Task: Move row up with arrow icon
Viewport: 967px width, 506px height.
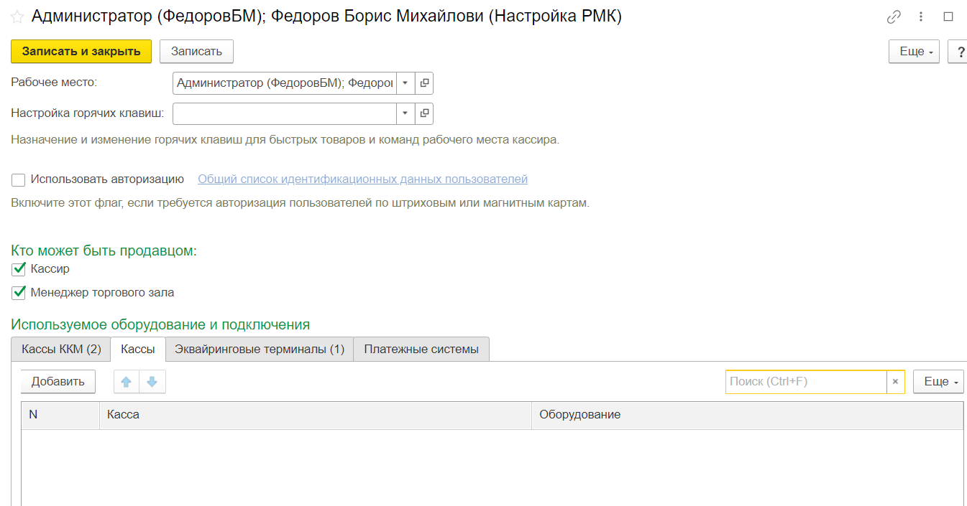Action: point(127,382)
